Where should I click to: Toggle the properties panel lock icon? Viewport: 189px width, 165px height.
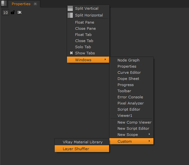13,12
